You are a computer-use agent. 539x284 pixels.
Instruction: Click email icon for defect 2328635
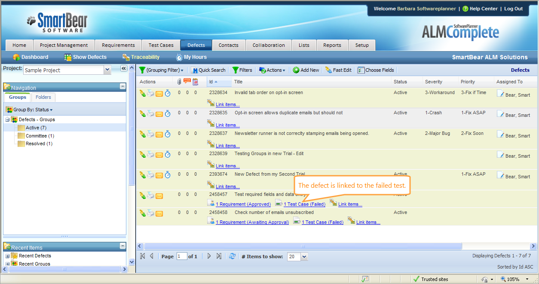pos(159,114)
